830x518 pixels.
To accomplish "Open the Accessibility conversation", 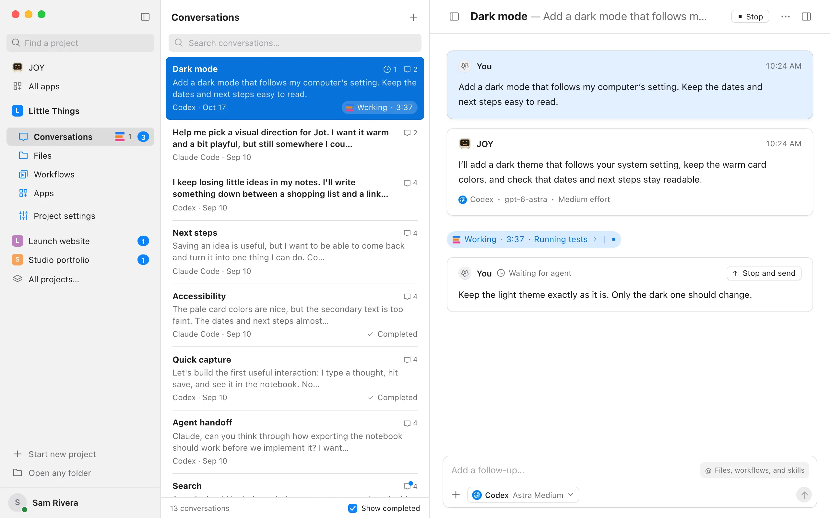I will click(x=295, y=315).
